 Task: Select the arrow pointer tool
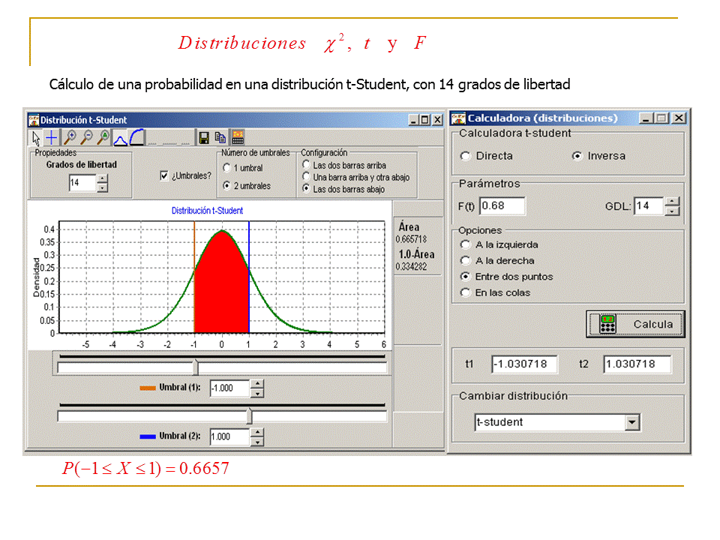click(x=35, y=137)
